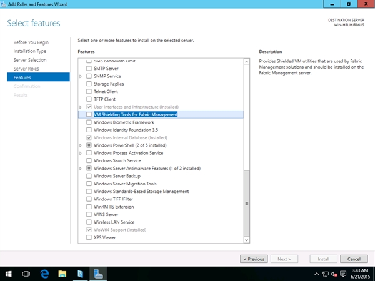Open the Action Center notifications icon

coord(343,274)
